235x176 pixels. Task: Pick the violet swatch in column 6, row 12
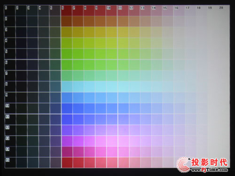pyautogui.click(x=67, y=130)
